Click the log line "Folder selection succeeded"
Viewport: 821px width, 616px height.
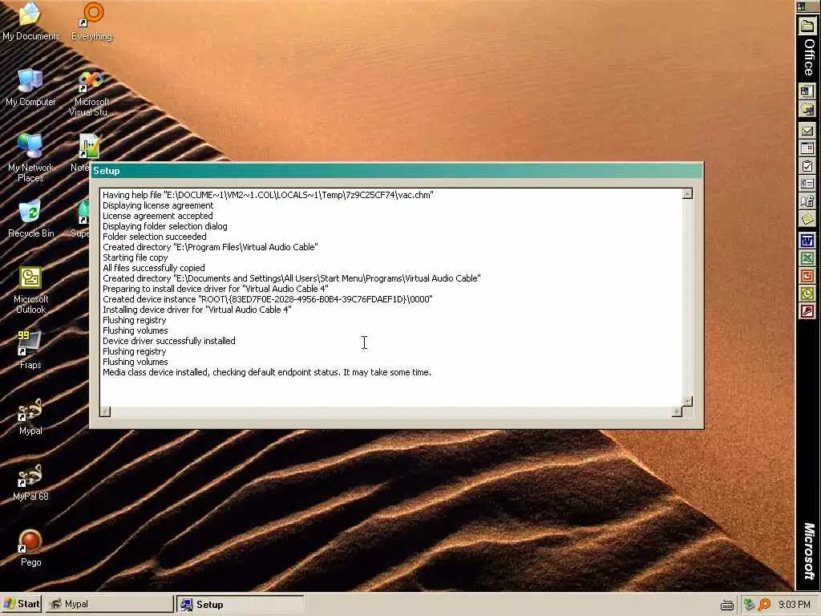(x=155, y=237)
